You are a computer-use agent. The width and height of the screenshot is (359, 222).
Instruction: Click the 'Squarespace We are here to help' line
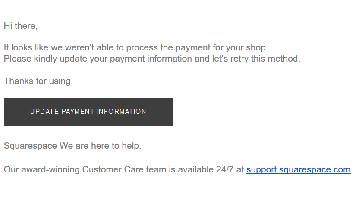tap(72, 146)
